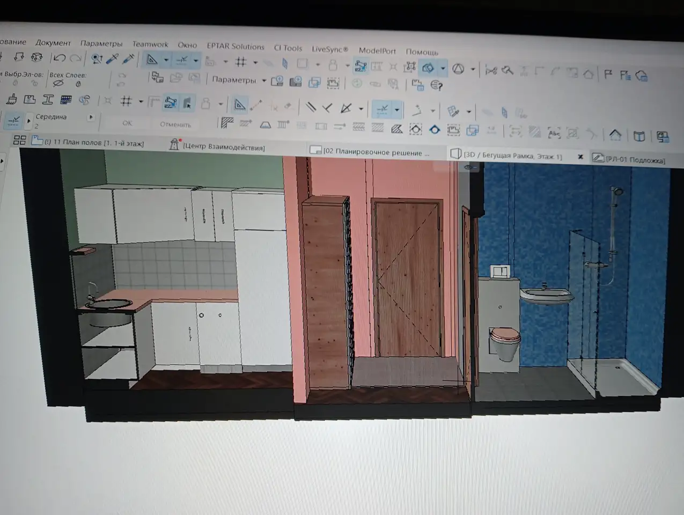This screenshot has width=684, height=515.
Task: Click the Отменить button
Action: pos(175,124)
